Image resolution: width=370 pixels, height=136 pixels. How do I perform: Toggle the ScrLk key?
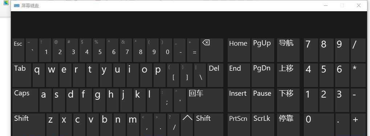pos(263,125)
